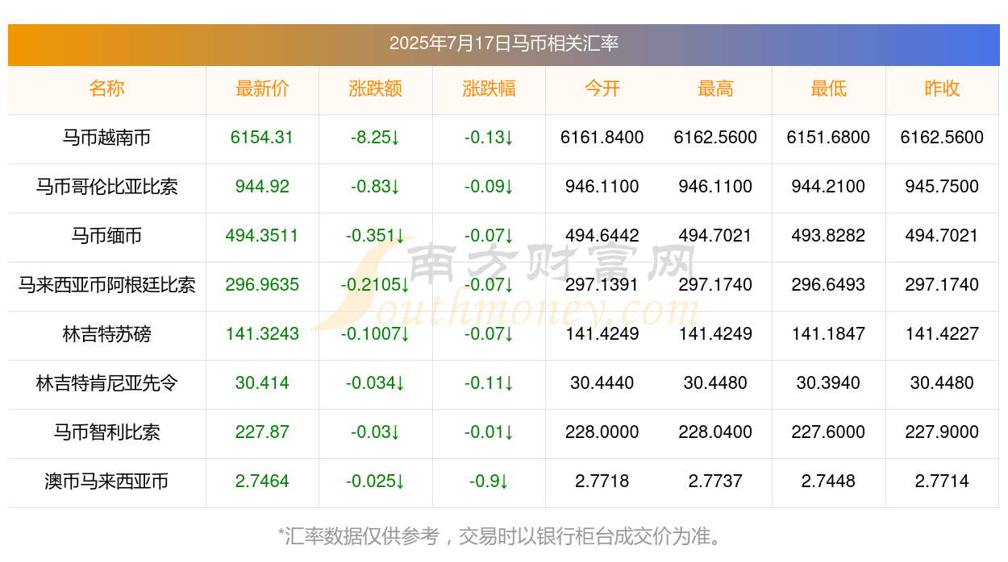Viewport: 1008px width, 562px height.
Task: Click change amount -0.034↓
Action: (376, 383)
